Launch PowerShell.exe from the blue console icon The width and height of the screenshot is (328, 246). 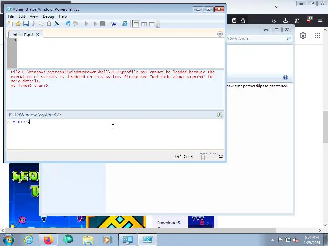click(125, 24)
